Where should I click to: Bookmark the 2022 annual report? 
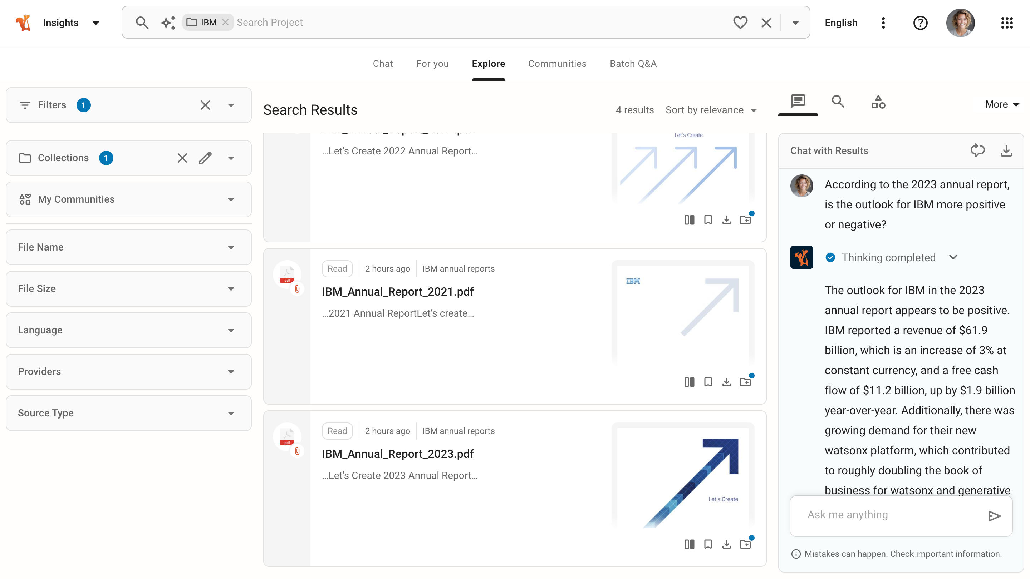click(708, 220)
